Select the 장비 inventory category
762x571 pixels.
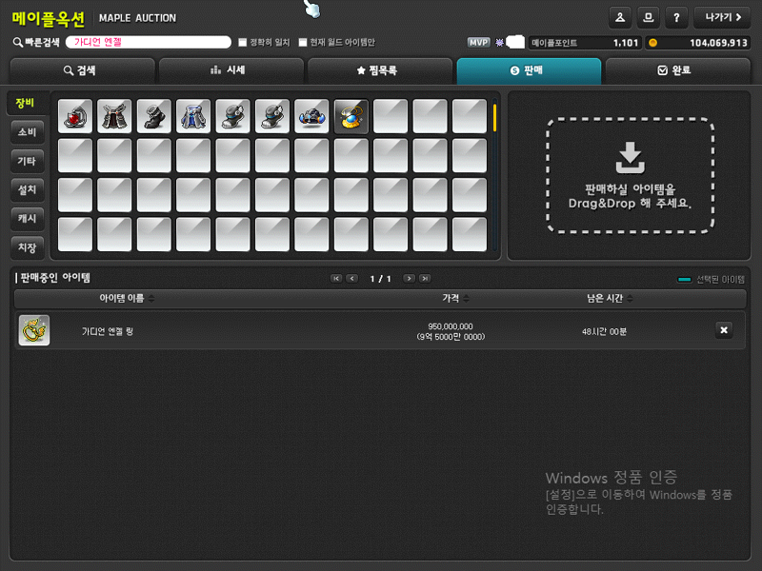point(26,103)
